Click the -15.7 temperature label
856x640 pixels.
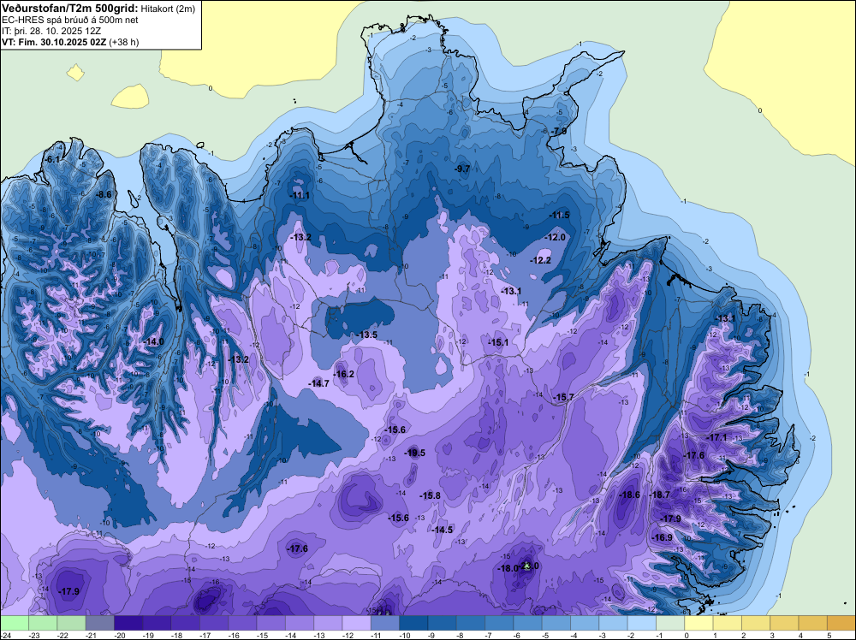tap(563, 397)
